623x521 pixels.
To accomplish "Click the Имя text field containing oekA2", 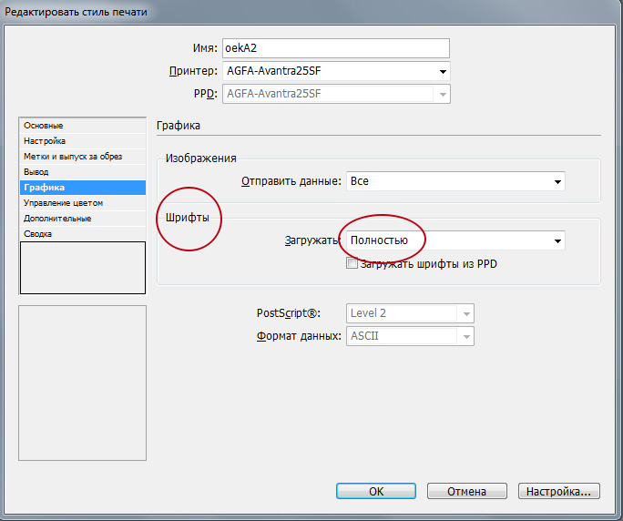I will point(336,48).
